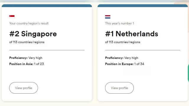The image size is (189, 106).
Task: Click the blue top bar of the Singapore card
Action: (47, 6)
